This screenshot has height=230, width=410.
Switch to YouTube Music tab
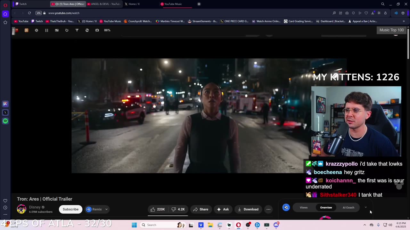pyautogui.click(x=177, y=4)
